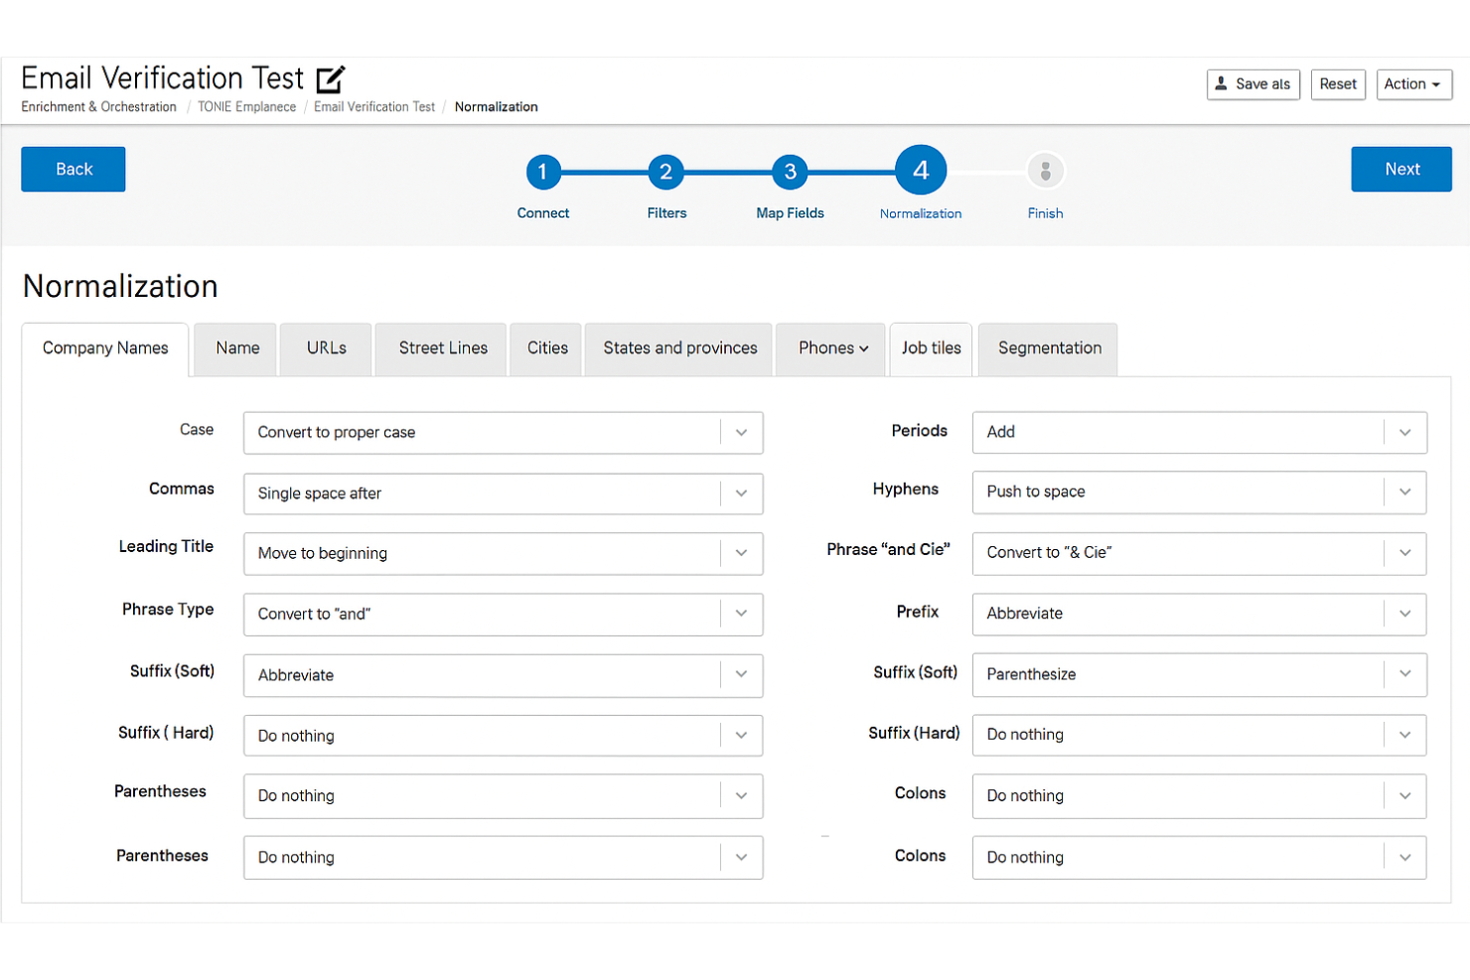
Task: Click the Back button
Action: [73, 169]
